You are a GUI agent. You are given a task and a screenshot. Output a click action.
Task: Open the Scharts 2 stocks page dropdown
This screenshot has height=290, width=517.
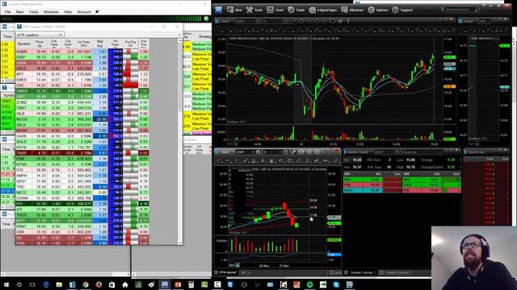click(375, 272)
